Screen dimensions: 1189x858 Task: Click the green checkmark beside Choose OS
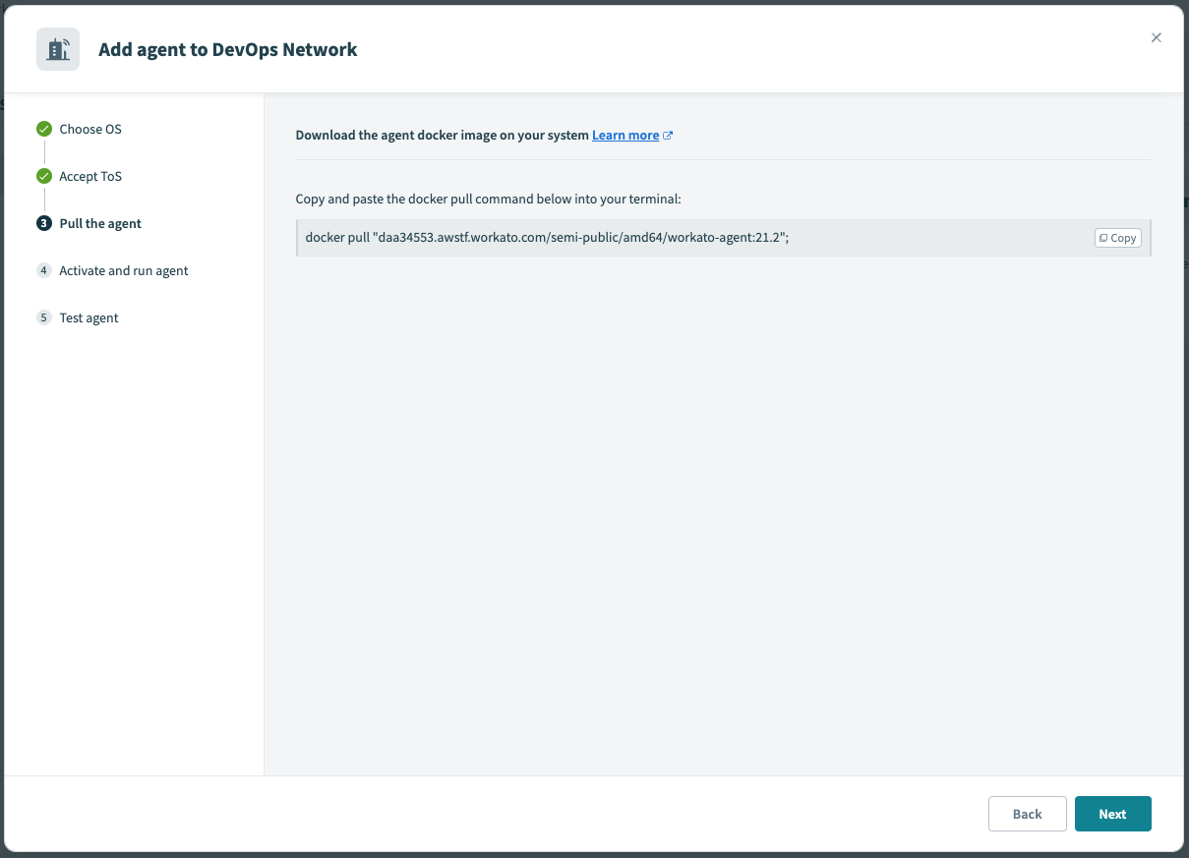[44, 129]
